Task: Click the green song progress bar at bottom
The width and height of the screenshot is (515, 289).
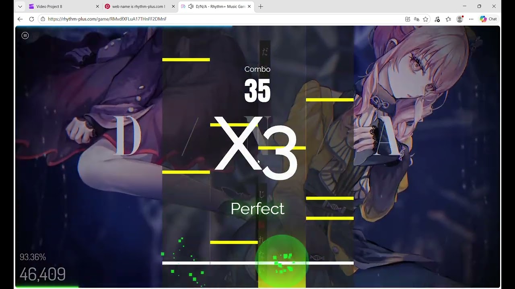Action: pyautogui.click(x=47, y=287)
